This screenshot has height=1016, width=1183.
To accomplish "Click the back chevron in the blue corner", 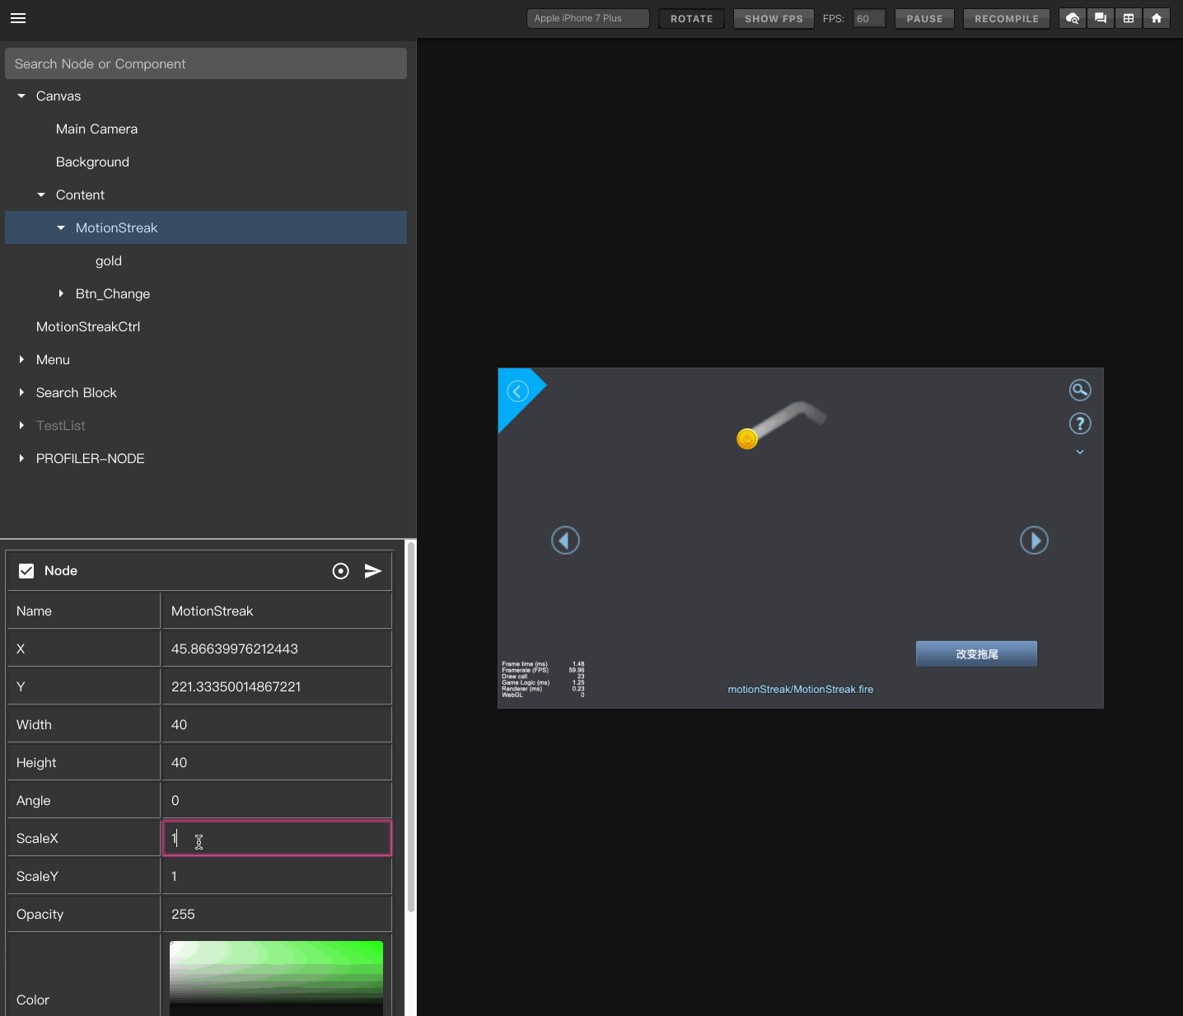I will [x=517, y=391].
